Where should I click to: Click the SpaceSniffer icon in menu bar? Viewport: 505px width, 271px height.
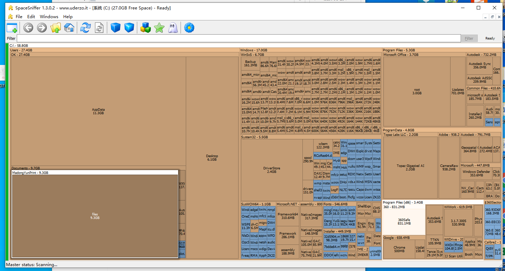coord(10,16)
